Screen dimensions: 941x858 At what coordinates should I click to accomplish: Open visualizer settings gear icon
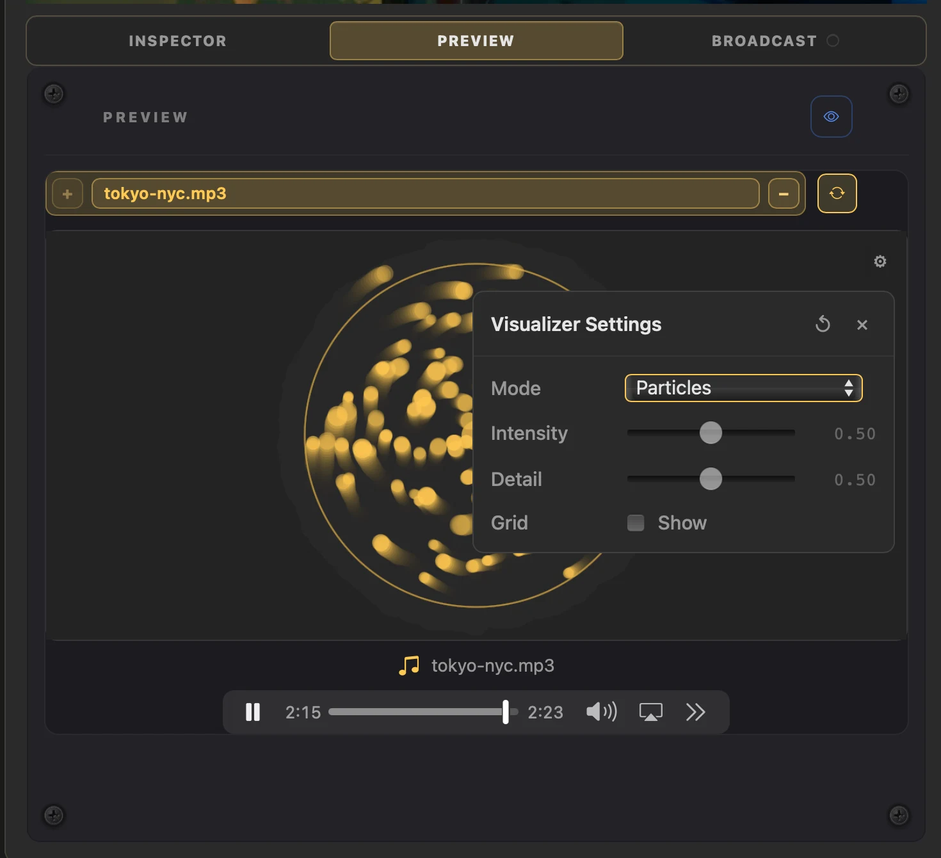[x=880, y=261]
